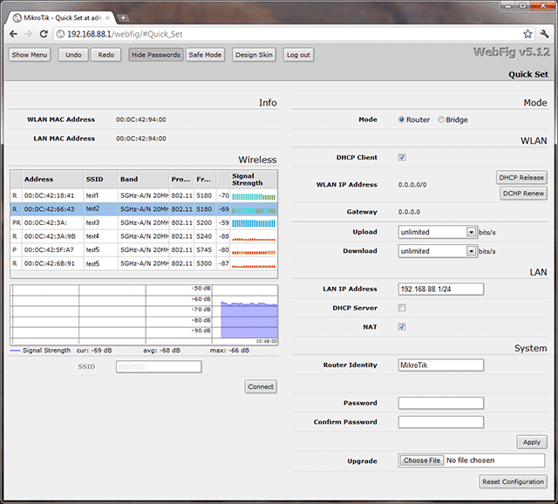Click the Redo button

pos(106,55)
